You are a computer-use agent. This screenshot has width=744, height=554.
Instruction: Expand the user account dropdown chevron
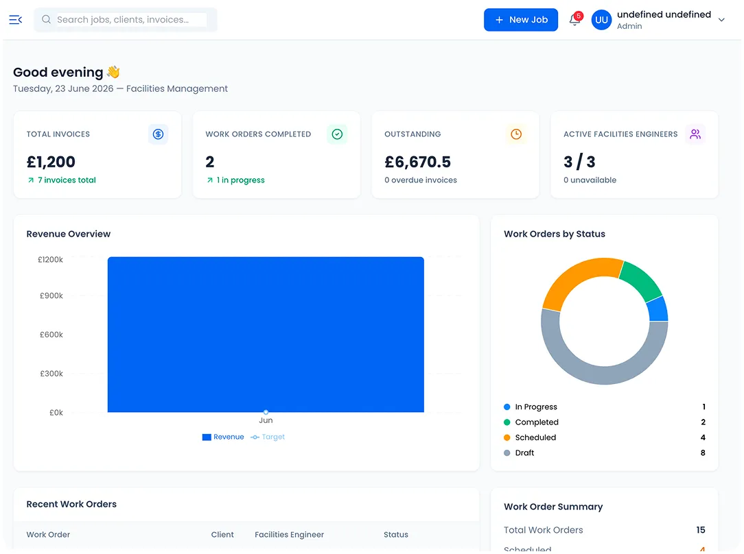(x=721, y=20)
